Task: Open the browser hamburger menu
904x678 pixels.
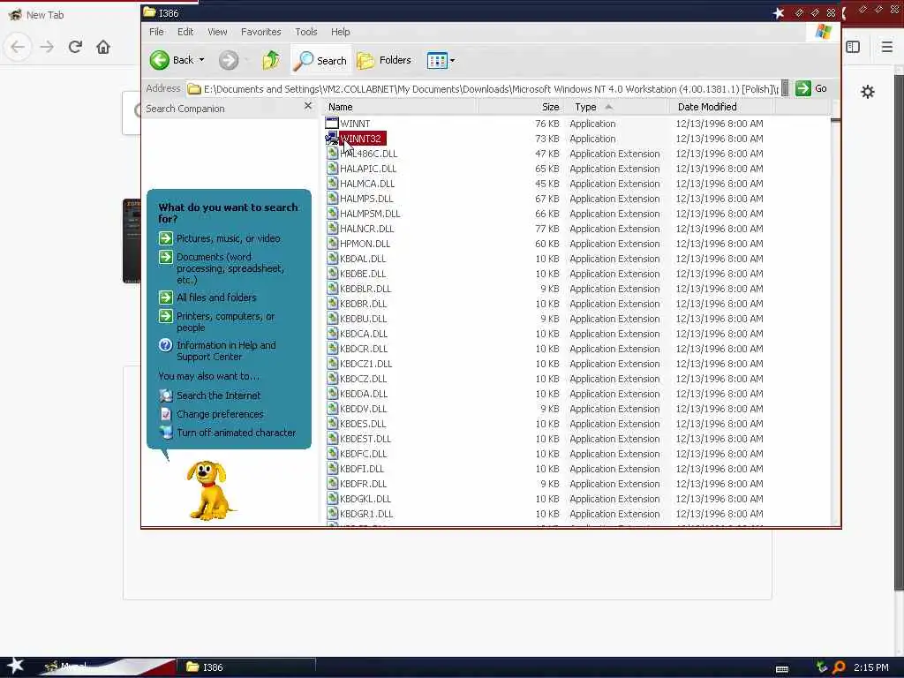Action: pos(886,47)
